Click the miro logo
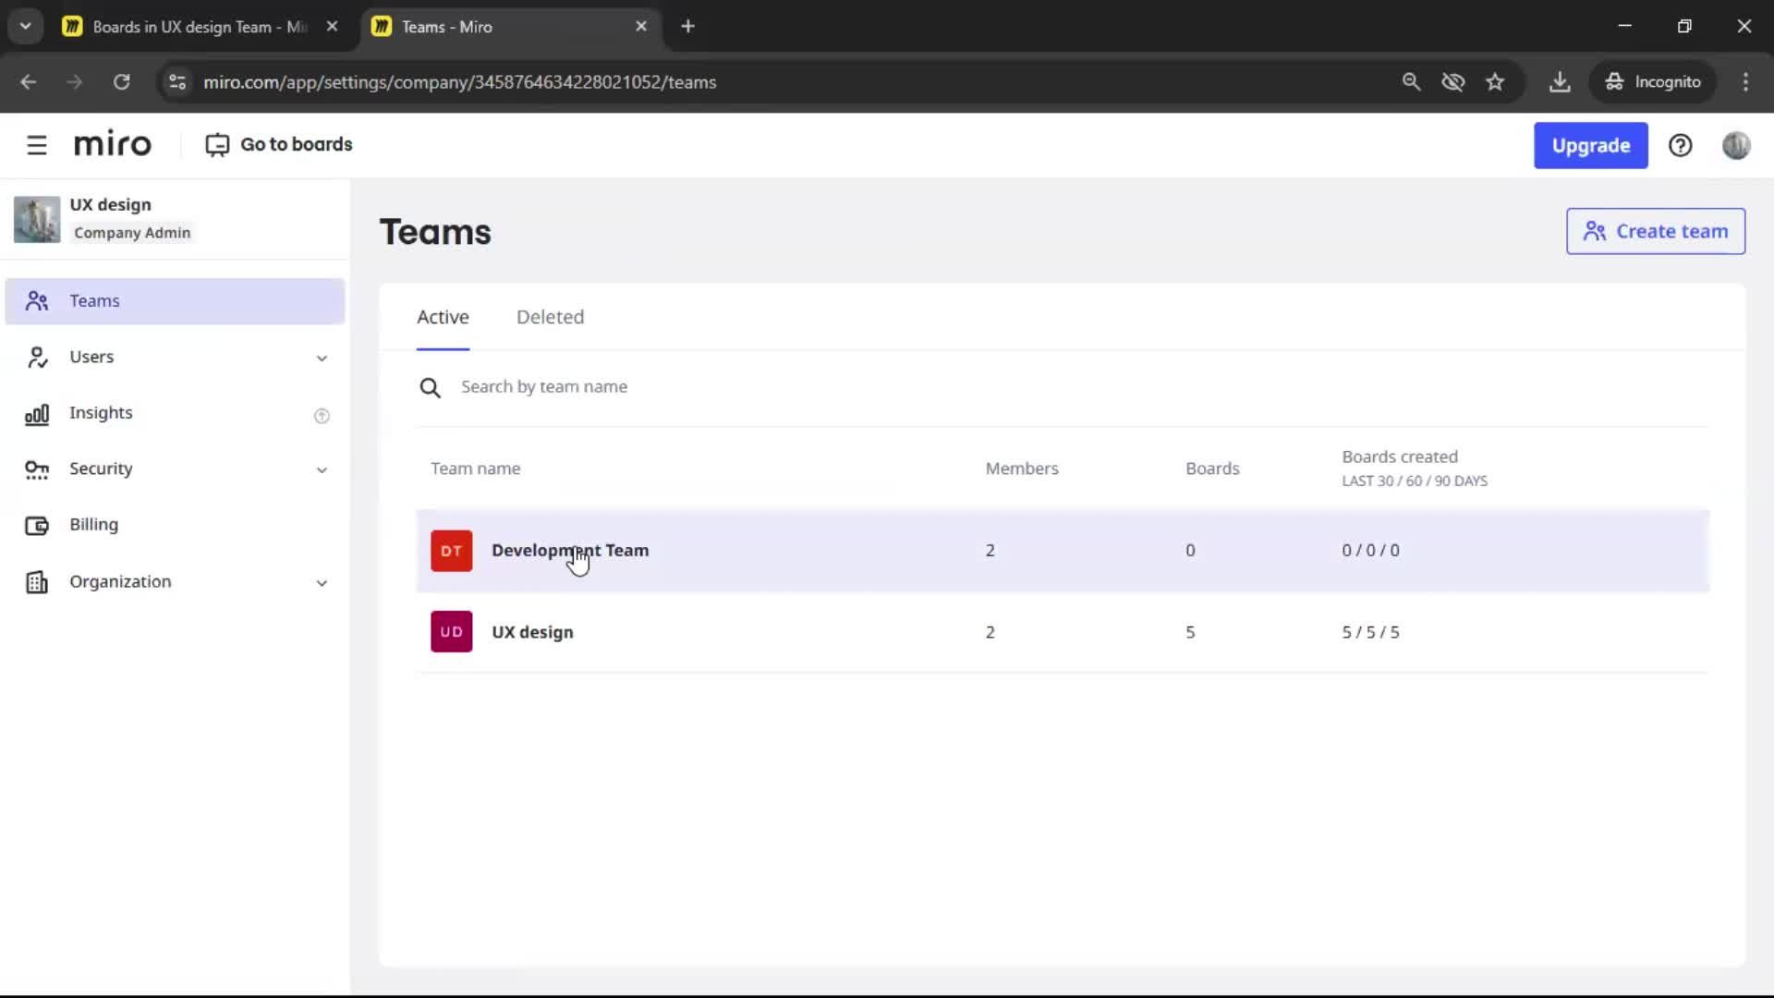The width and height of the screenshot is (1774, 998). click(113, 145)
